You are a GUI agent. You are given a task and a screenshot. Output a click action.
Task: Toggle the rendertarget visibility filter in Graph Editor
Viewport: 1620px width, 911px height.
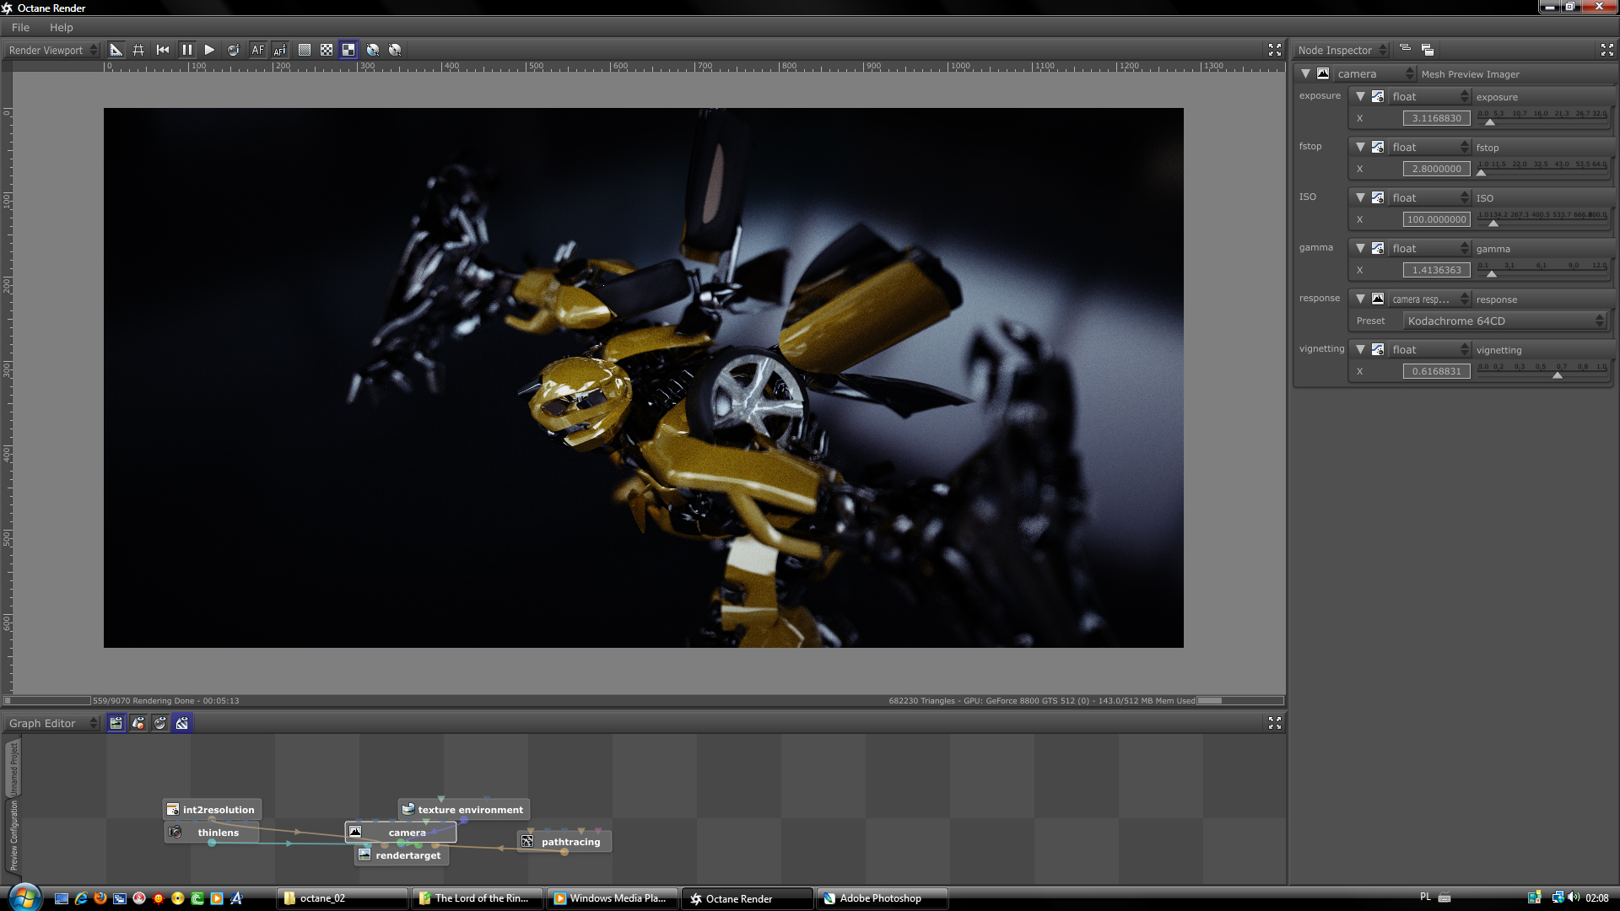(116, 723)
